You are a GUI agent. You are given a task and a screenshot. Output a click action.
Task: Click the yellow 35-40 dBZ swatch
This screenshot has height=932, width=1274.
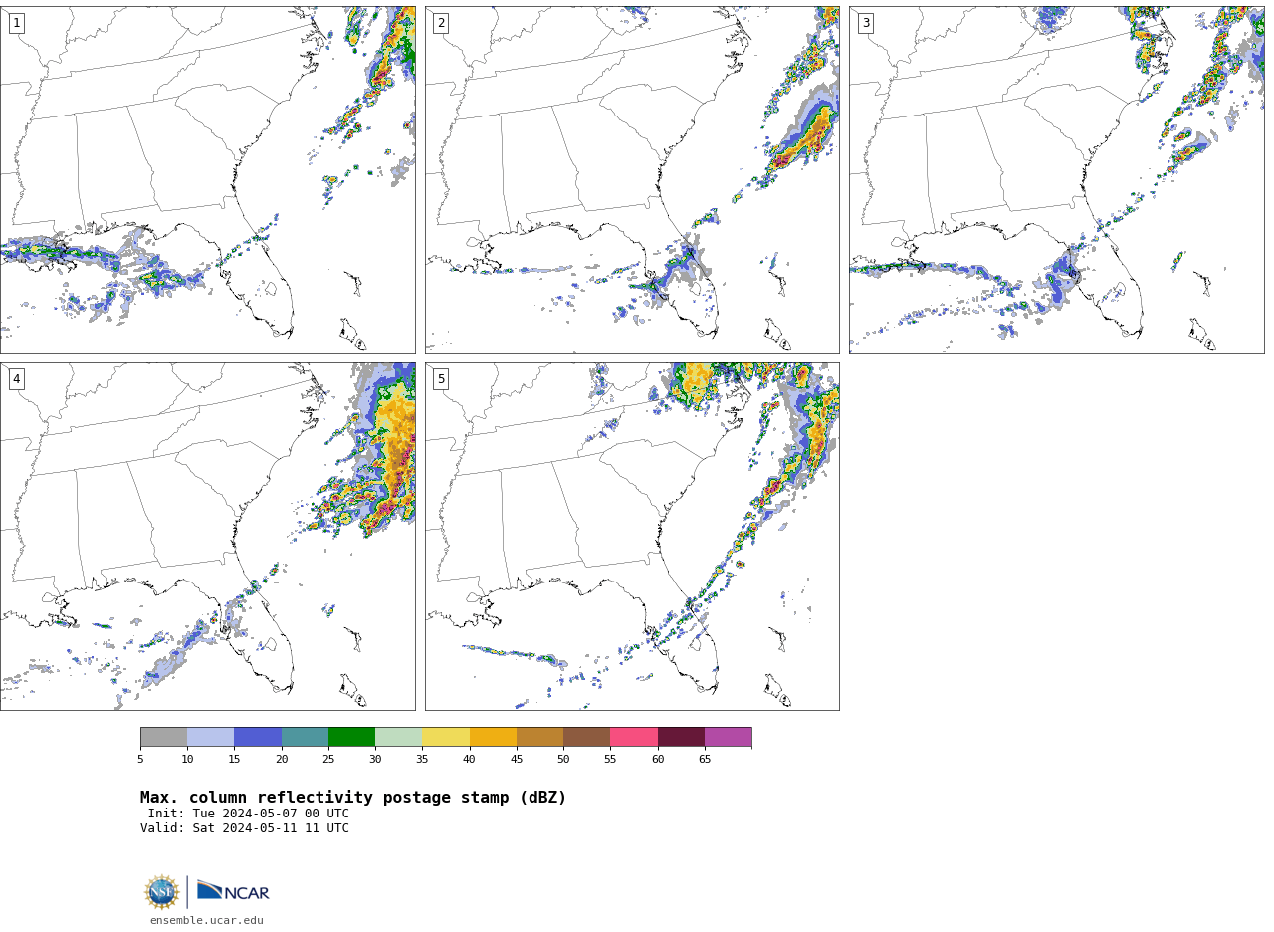point(446,737)
